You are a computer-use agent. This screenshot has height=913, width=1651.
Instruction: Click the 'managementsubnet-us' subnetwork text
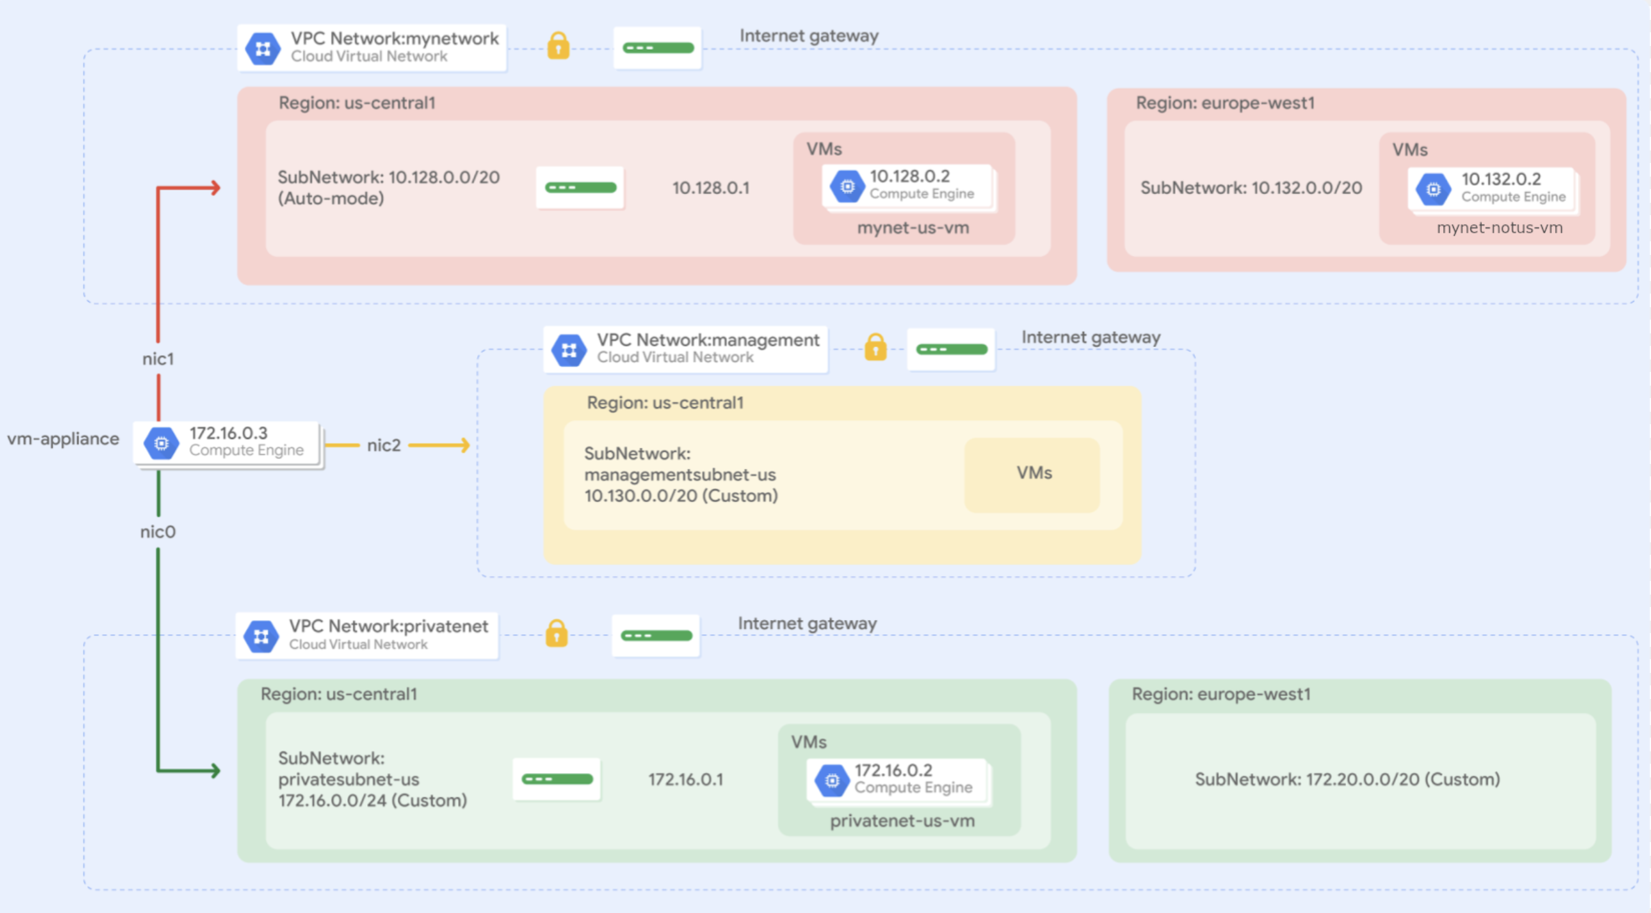click(x=680, y=475)
